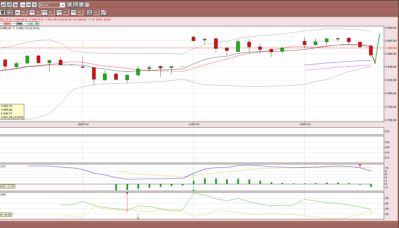Viewport: 399px width, 228px height.
Task: Toggle linear LIN price scale
Action: 28,5
